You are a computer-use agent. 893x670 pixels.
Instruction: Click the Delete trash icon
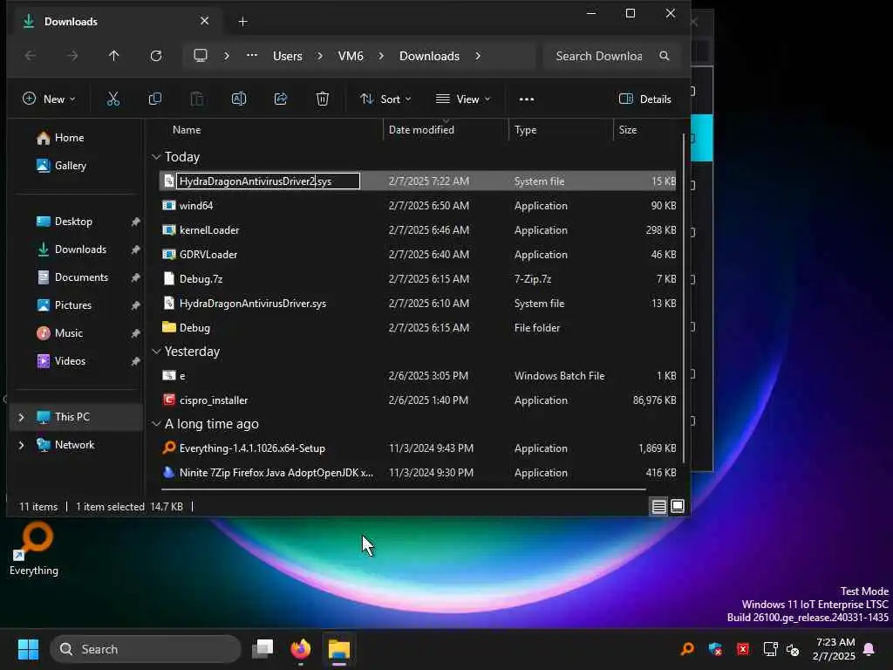coord(323,99)
